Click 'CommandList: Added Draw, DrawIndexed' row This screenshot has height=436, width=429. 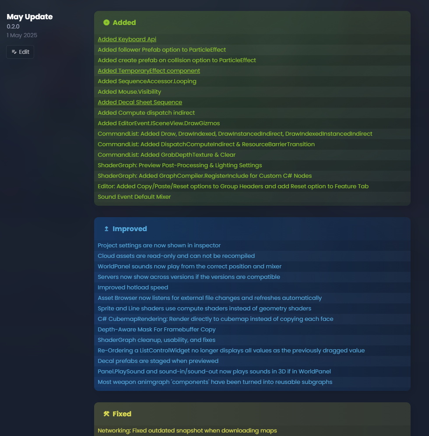tap(252, 134)
